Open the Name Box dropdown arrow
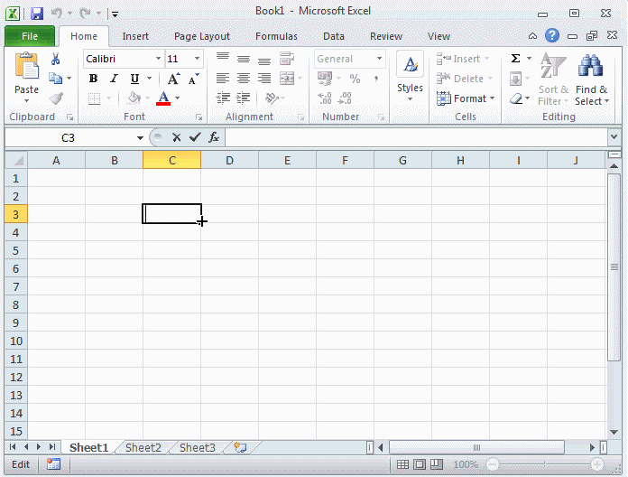The image size is (628, 477). pyautogui.click(x=140, y=137)
